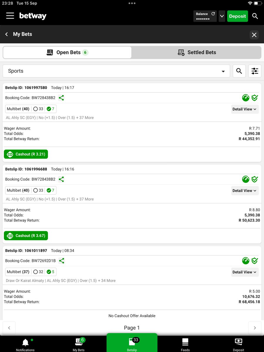264x352 pixels.
Task: Click the text Betslip ID: 1061011897
Action: 26,251
